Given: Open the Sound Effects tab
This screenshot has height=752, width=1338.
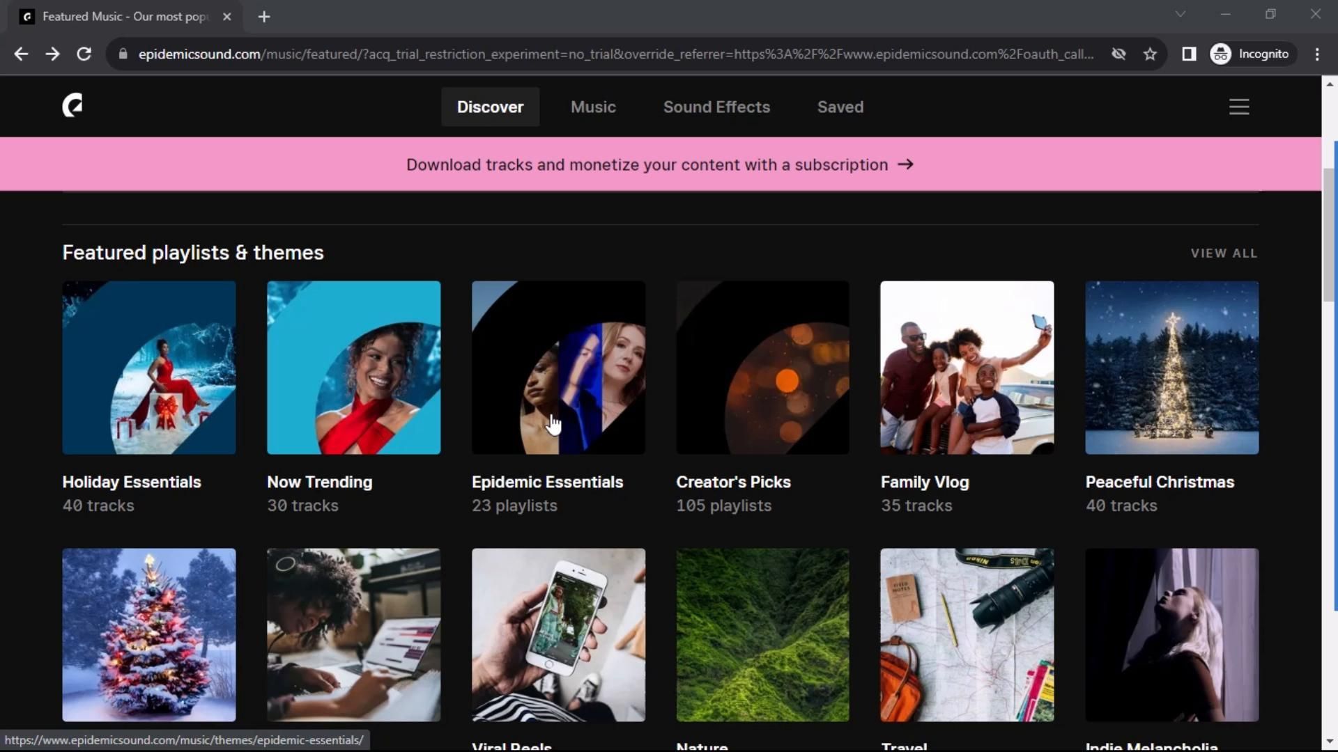Looking at the screenshot, I should click(716, 107).
